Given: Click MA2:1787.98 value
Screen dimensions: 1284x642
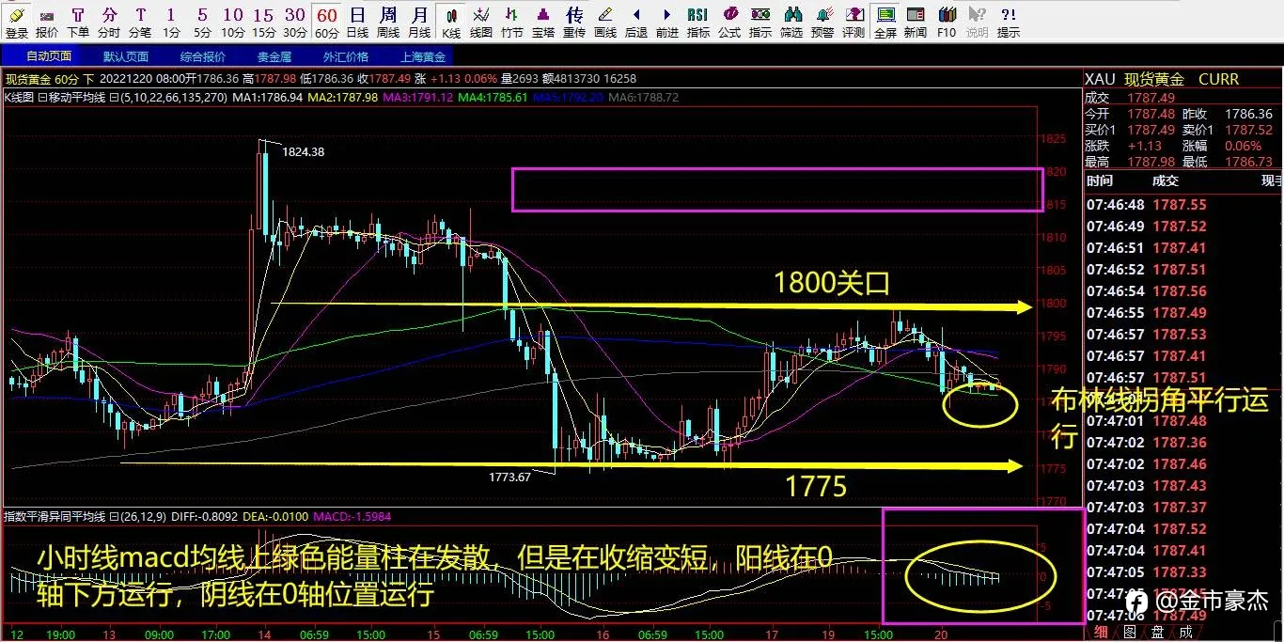Looking at the screenshot, I should [342, 97].
